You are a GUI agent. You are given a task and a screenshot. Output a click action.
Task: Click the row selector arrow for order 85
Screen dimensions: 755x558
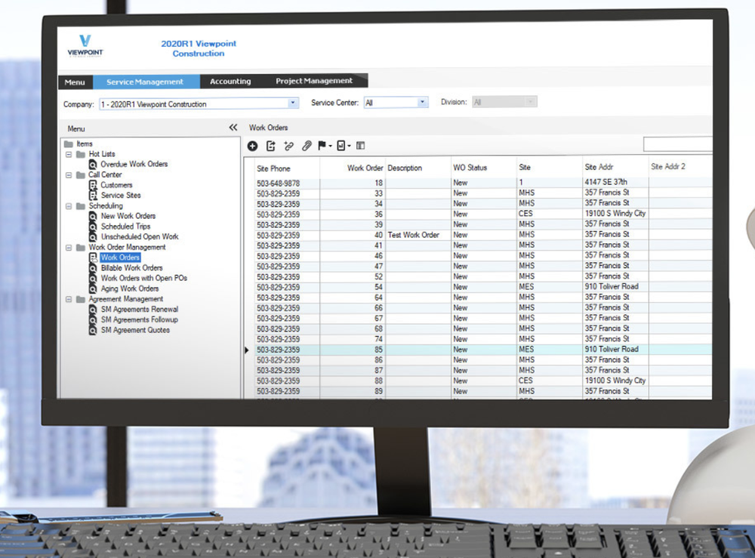click(247, 350)
